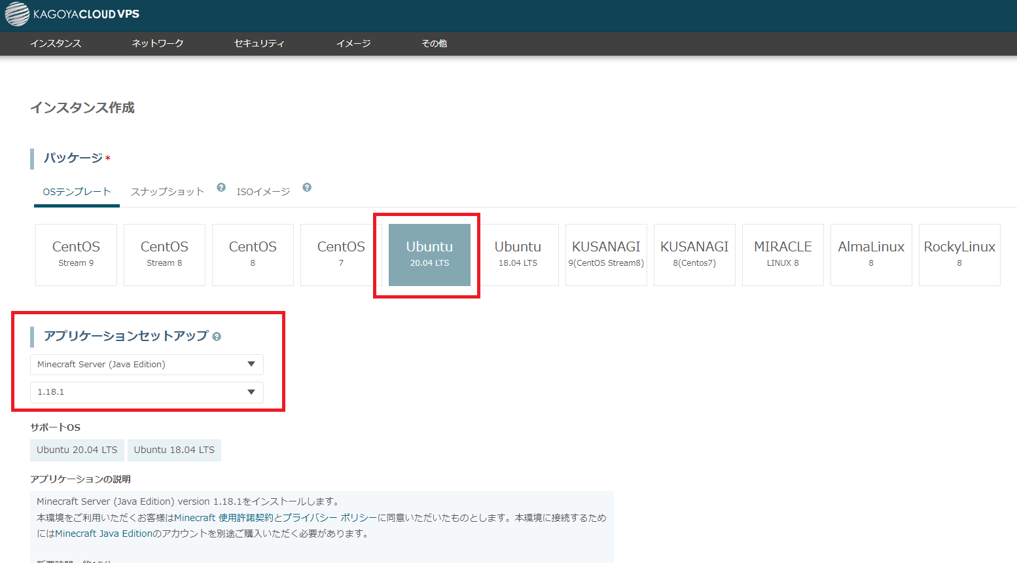Open the セキュリティ menu

point(260,43)
